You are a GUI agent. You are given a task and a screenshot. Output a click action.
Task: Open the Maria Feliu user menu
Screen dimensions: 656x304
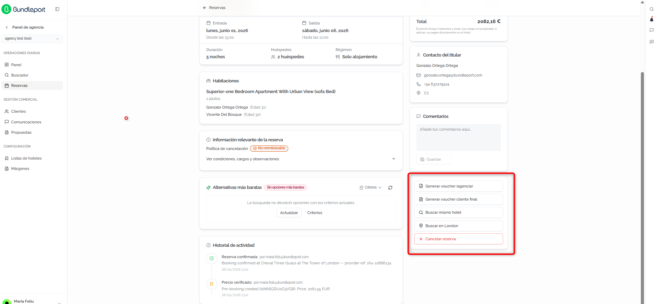[32, 301]
